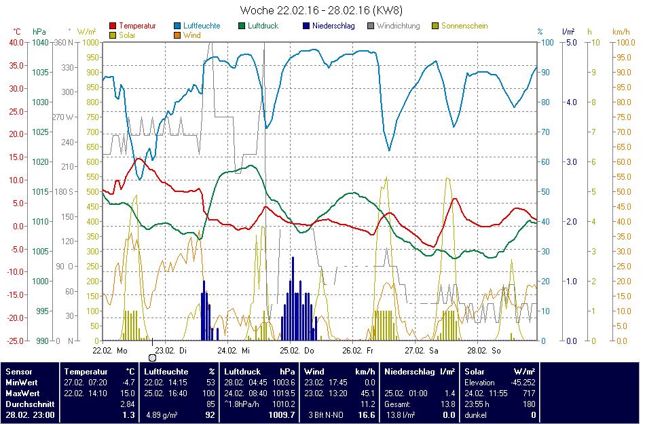Select the Temperatur legend label
Viewport: 645px width, 424px height.
click(x=137, y=26)
